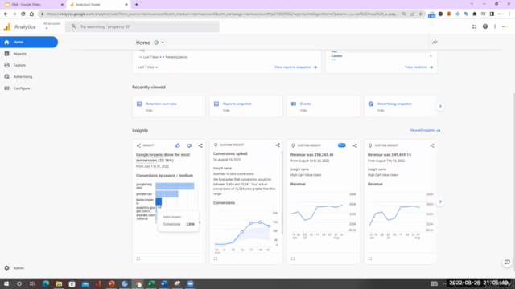The image size is (515, 289).
Task: Open Chrome from the taskbar
Action: click(138, 283)
